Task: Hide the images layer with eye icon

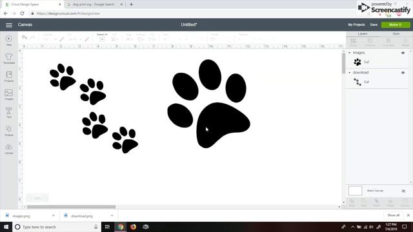Action: click(403, 53)
